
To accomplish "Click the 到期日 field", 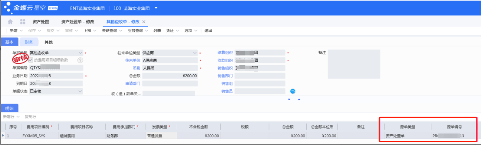I will point(56,83).
